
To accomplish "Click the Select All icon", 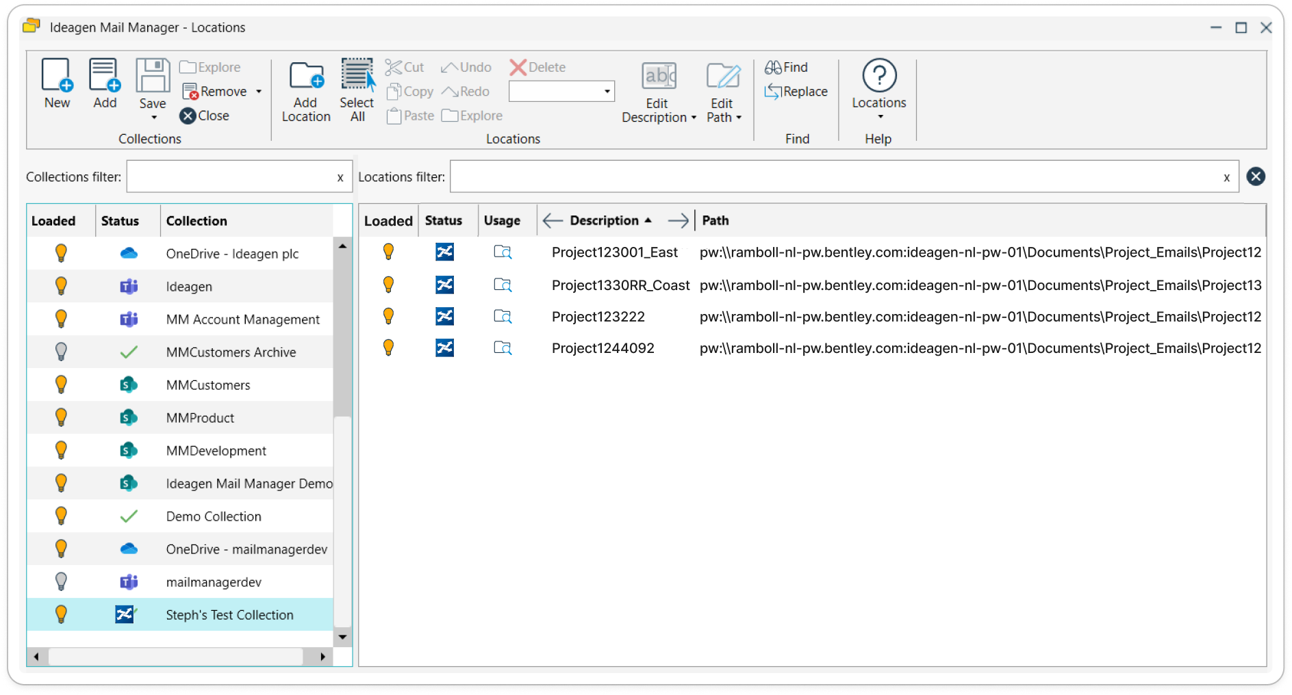I will coord(357,75).
